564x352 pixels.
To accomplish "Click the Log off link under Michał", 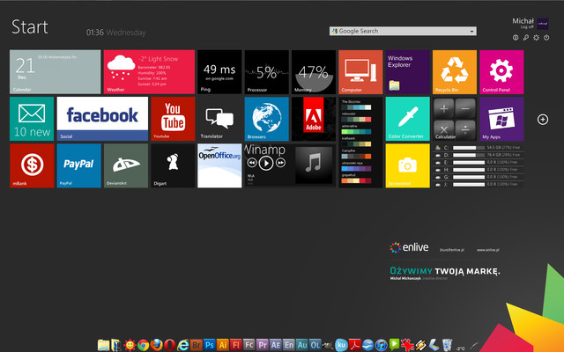I will point(527,27).
